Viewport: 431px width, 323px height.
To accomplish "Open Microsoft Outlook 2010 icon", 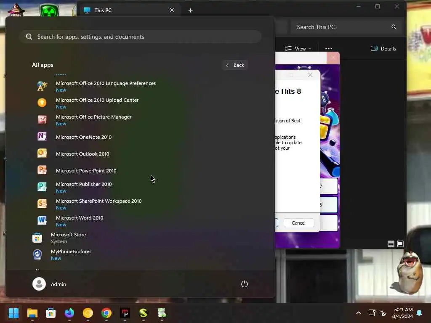I will [42, 153].
